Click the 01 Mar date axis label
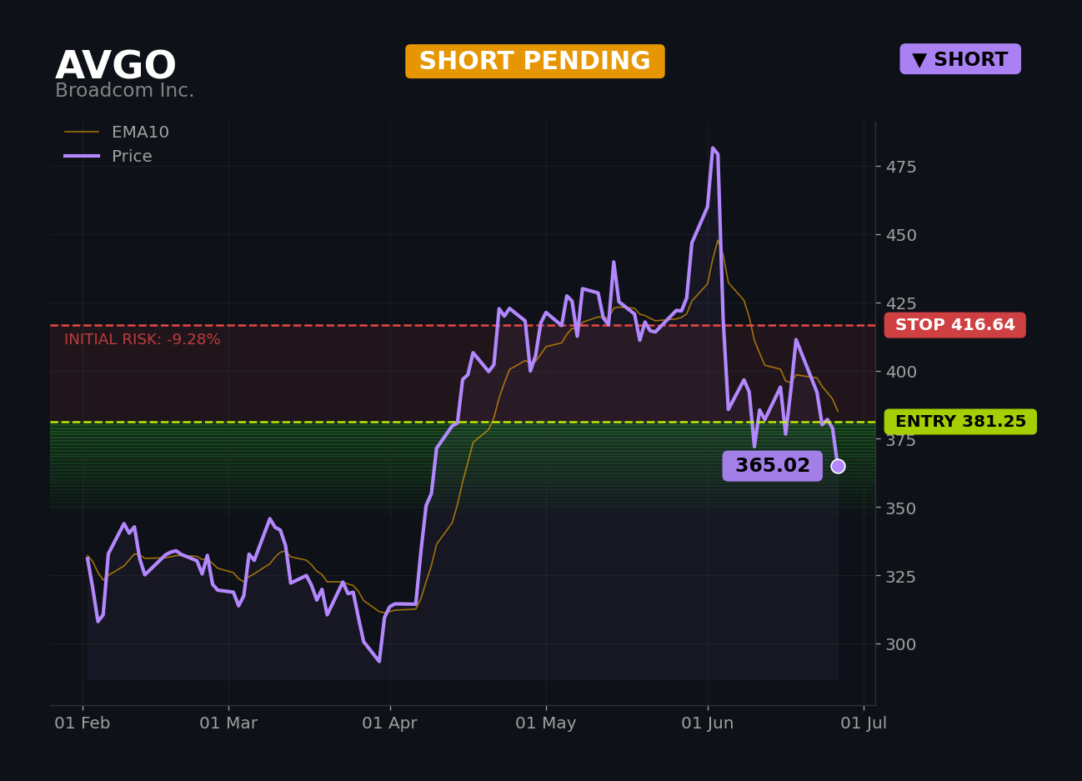This screenshot has height=781, width=1082. coord(228,723)
